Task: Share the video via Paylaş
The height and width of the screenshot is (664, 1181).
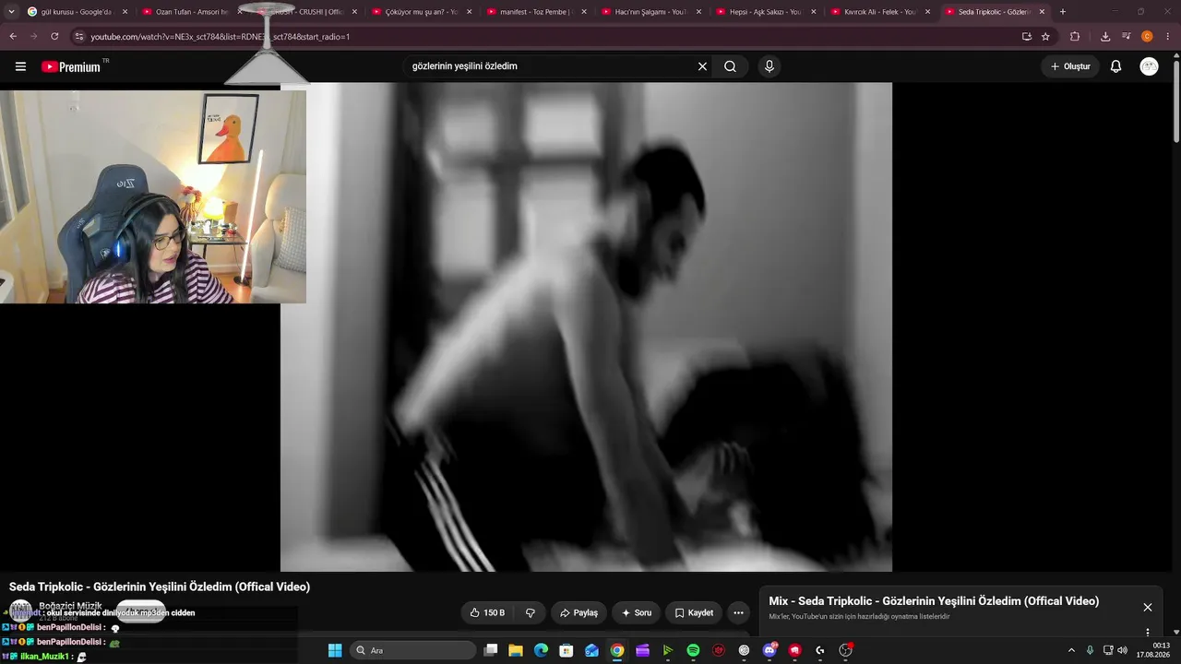Action: tap(579, 612)
